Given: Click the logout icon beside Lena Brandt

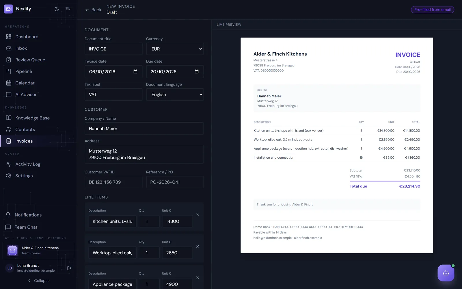Looking at the screenshot, I should (69, 268).
